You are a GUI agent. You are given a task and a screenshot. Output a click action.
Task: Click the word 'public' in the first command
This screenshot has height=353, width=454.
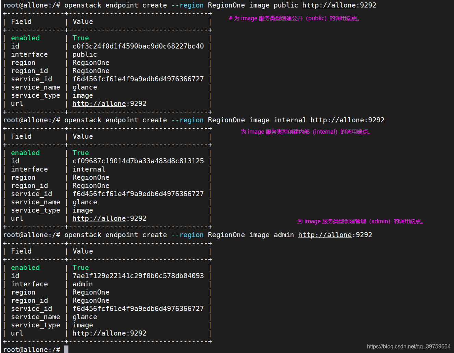(286, 5)
